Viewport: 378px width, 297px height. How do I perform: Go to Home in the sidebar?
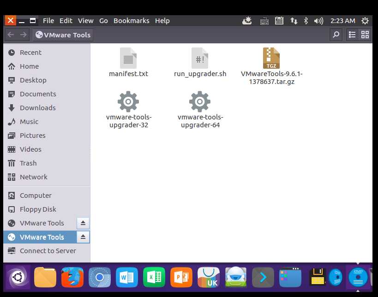[x=47, y=66]
